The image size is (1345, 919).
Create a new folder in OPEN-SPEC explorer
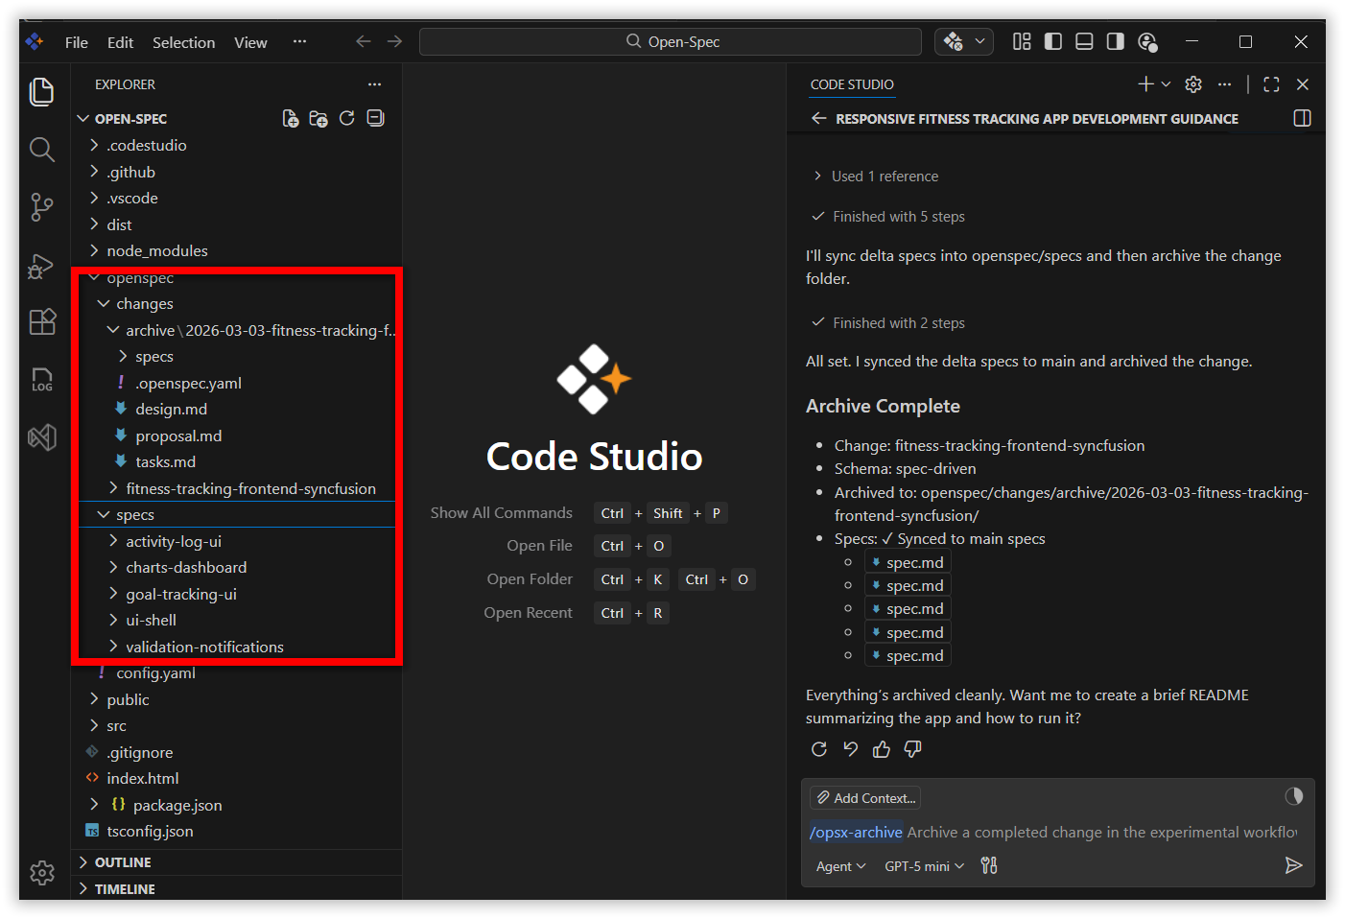point(319,118)
